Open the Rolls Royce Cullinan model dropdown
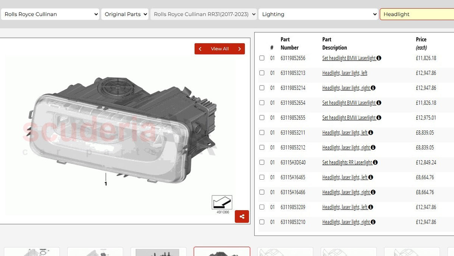The image size is (454, 256). coord(50,14)
